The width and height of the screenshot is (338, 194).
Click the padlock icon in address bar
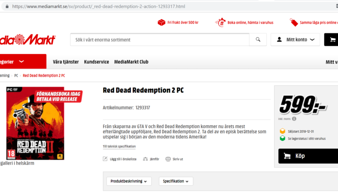[7, 6]
